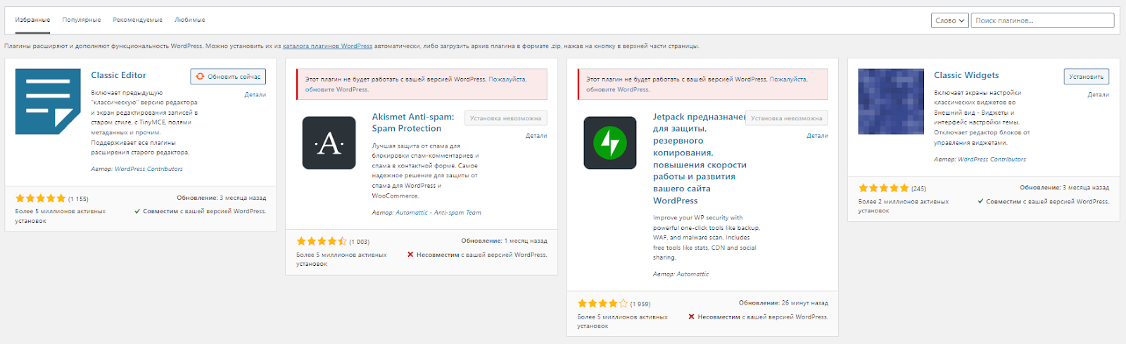Click the Classic Widgets plugin thumbnail

[891, 101]
